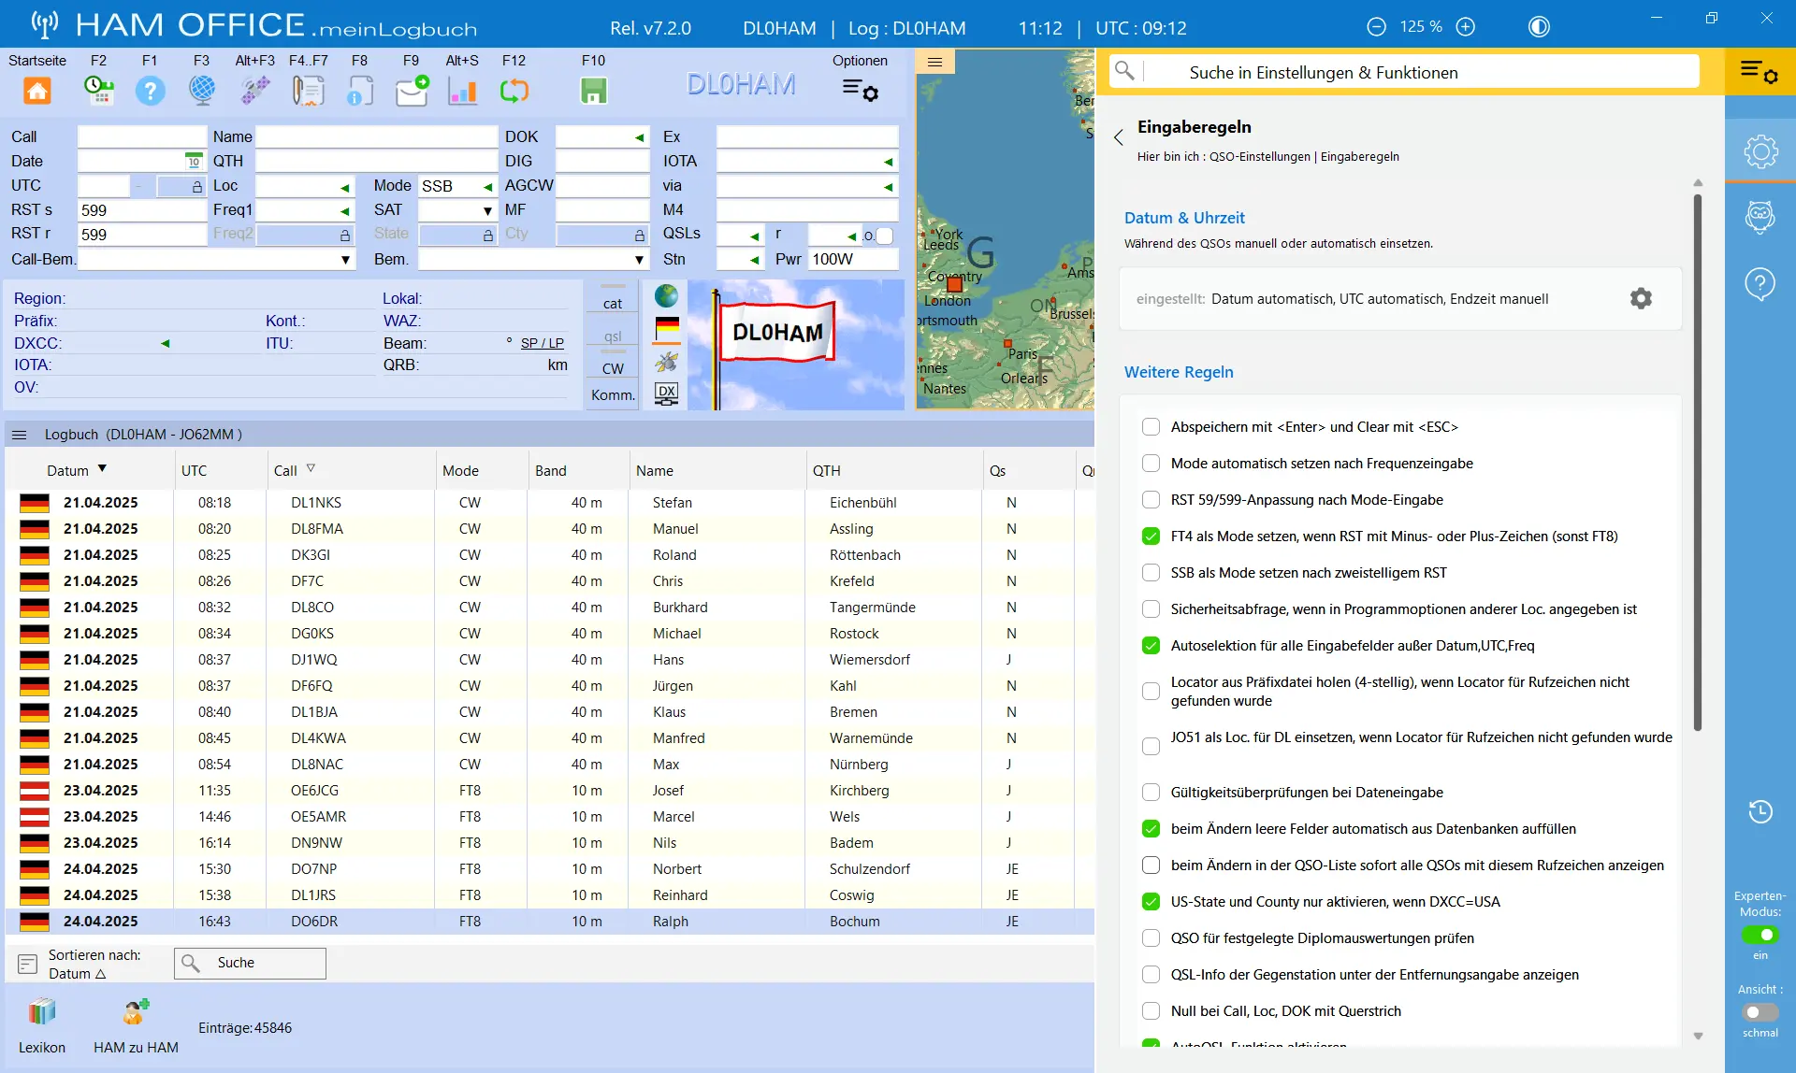Image resolution: width=1796 pixels, height=1073 pixels.
Task: Click the Datum & Uhrzeit heading link
Action: [1184, 218]
